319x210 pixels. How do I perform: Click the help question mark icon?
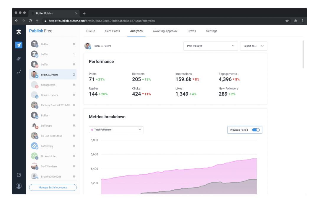tap(19, 175)
